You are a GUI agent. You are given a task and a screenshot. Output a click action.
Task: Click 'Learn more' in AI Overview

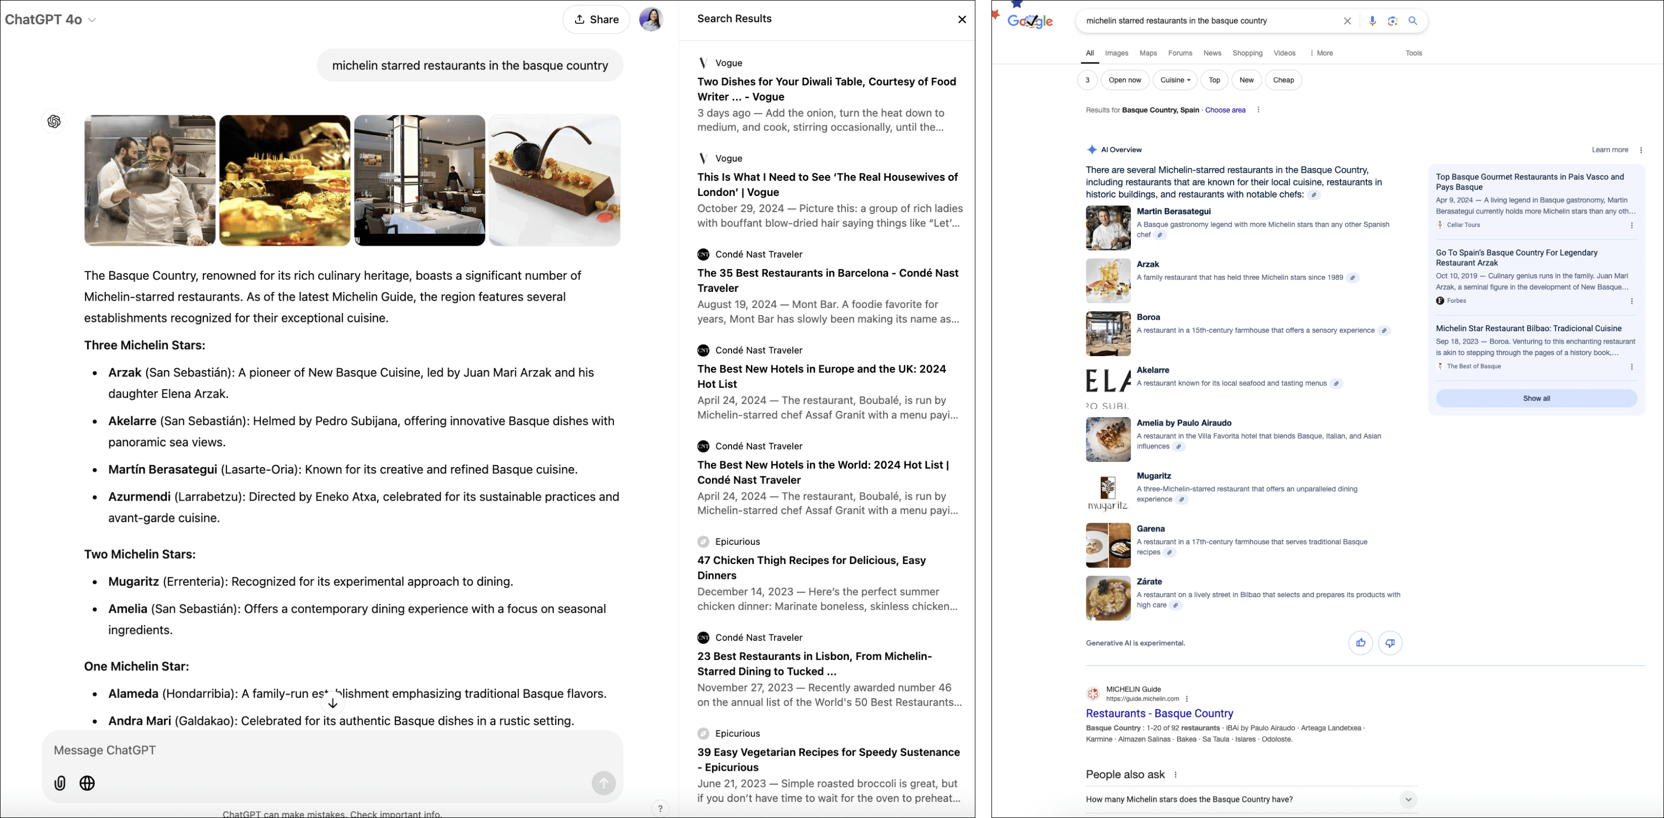click(x=1609, y=150)
